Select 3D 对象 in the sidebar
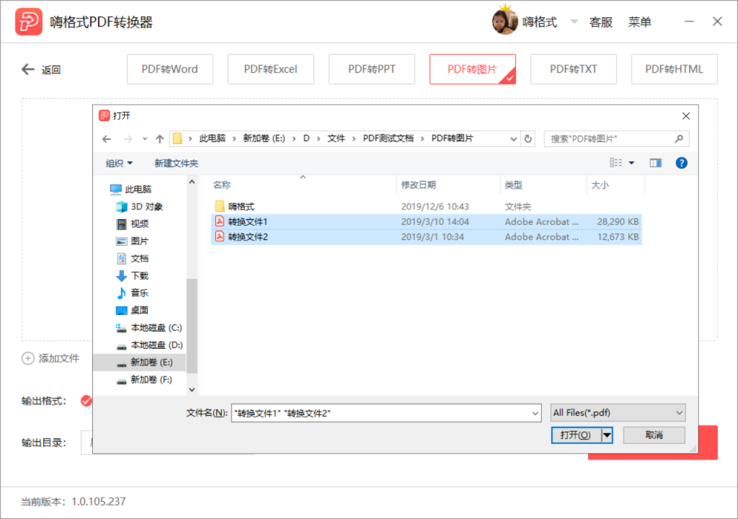This screenshot has height=519, width=738. 146,207
